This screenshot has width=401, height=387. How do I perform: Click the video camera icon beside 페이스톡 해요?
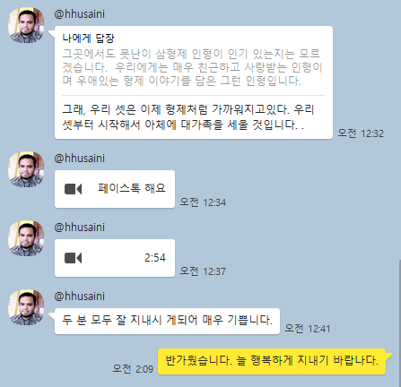[73, 189]
